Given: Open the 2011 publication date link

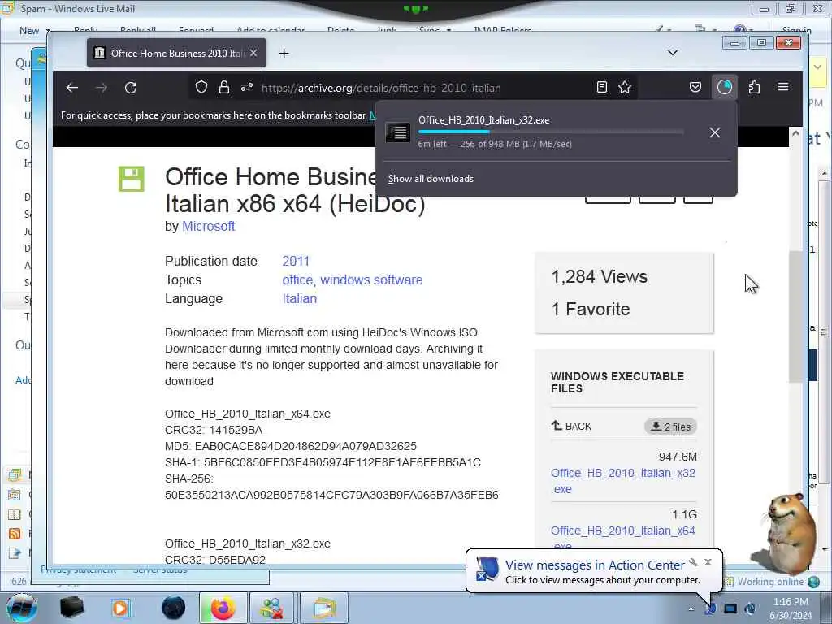Looking at the screenshot, I should click(296, 261).
